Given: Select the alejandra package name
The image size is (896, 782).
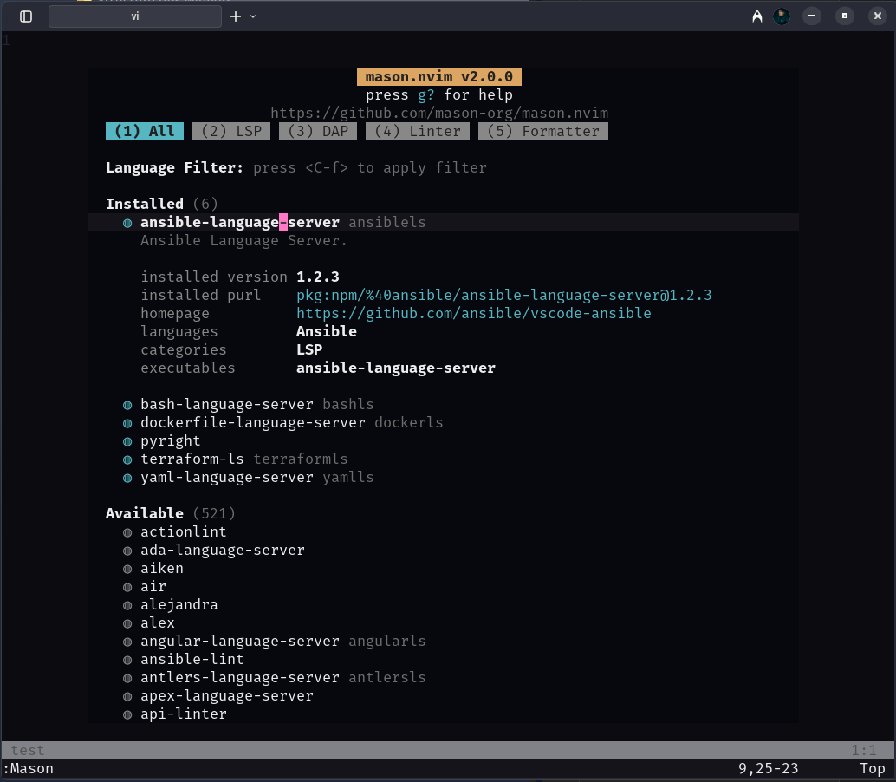Looking at the screenshot, I should (179, 605).
